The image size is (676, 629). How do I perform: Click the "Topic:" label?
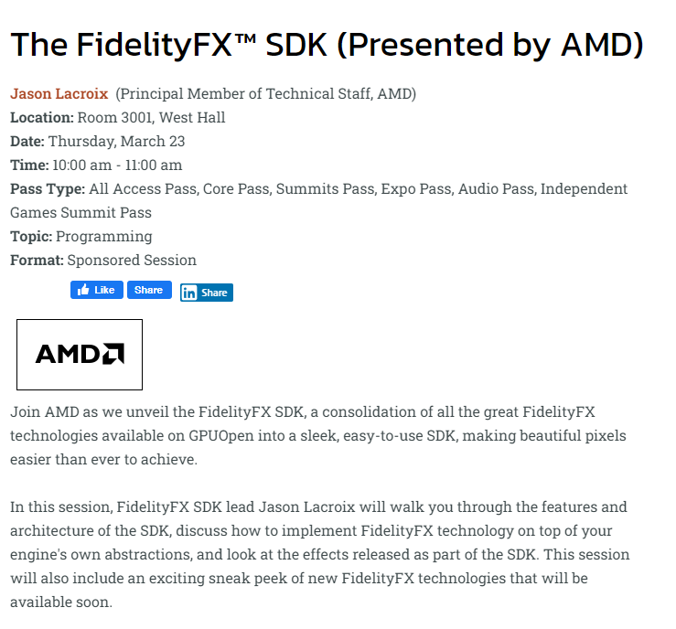click(x=30, y=237)
